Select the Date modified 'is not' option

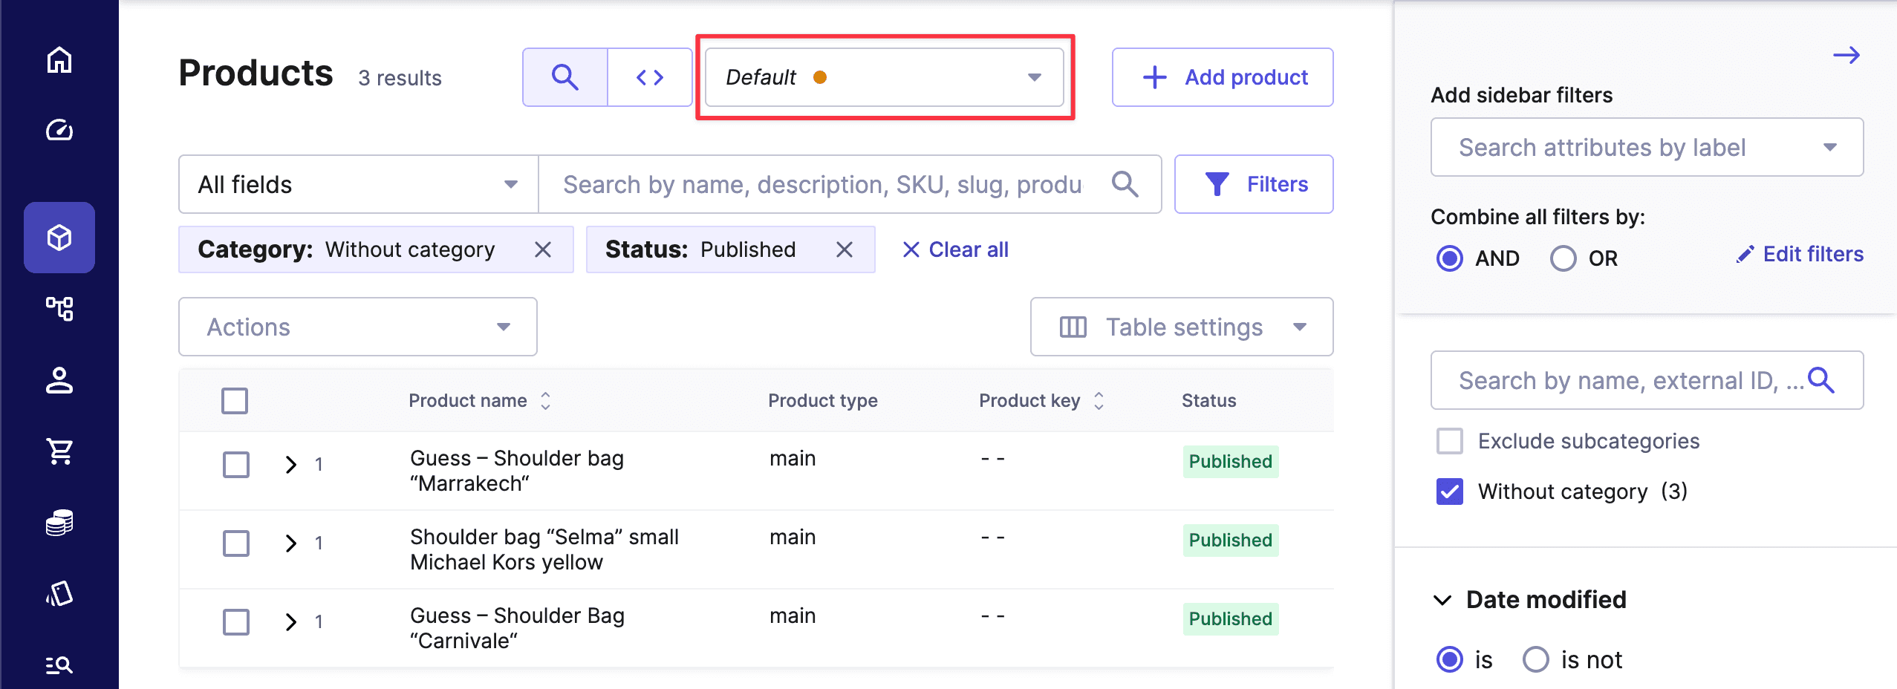click(1536, 659)
